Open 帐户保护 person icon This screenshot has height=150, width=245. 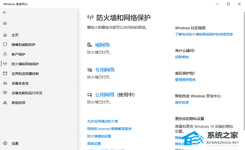pyautogui.click(x=5, y=54)
